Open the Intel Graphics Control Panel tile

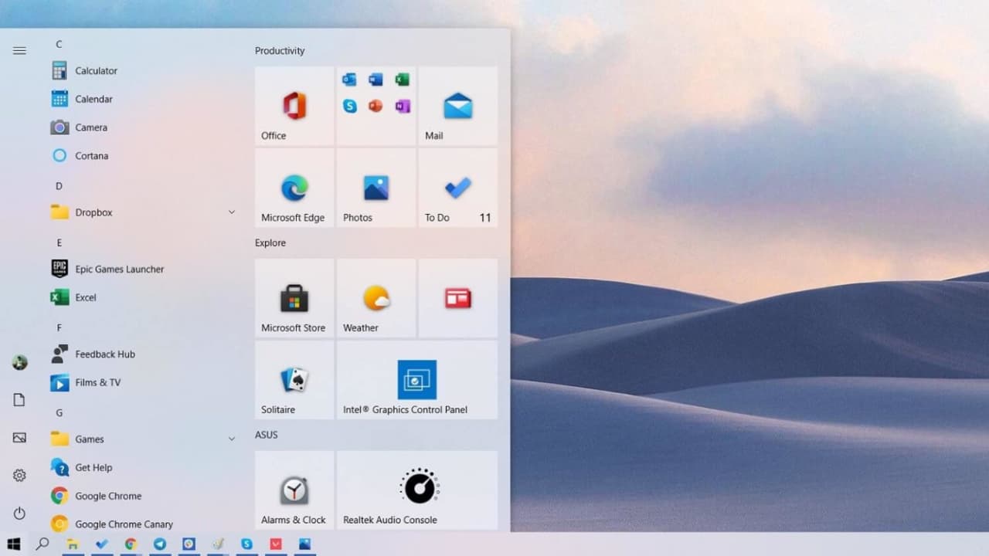(417, 380)
